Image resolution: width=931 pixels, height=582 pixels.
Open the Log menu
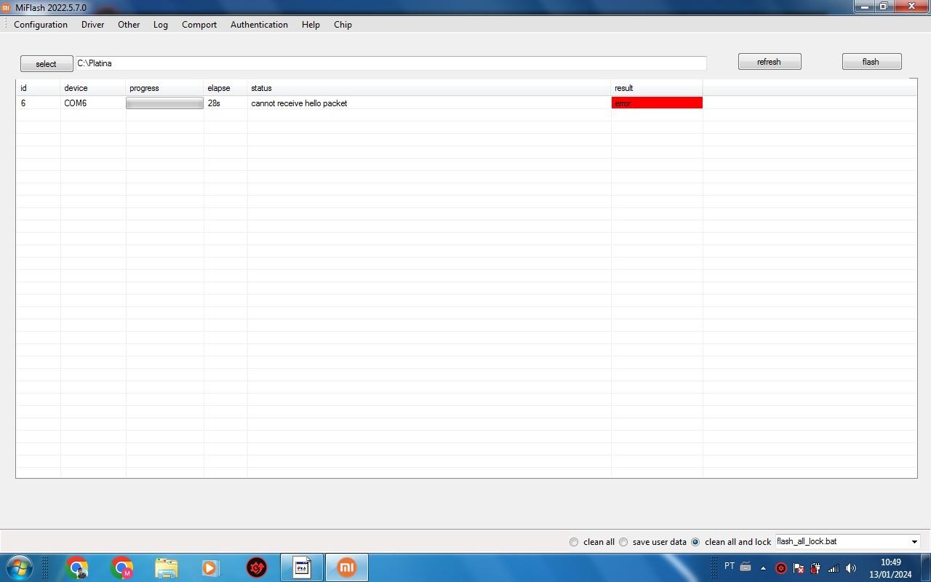point(161,25)
